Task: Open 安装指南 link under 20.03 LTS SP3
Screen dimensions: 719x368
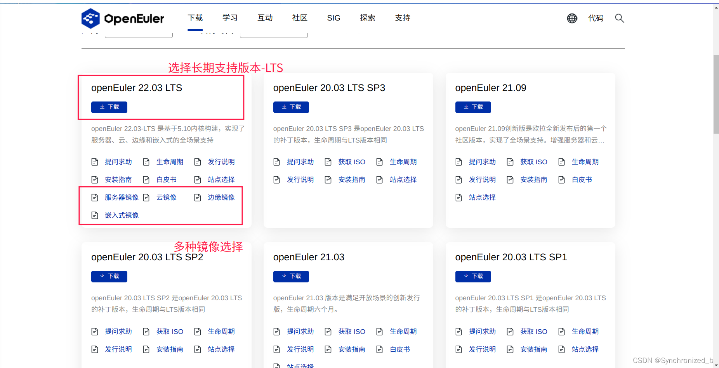Action: 352,180
